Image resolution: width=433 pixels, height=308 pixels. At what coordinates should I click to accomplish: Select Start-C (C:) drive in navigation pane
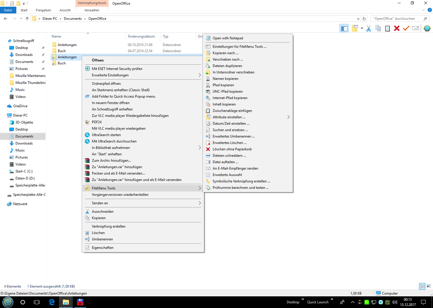[24, 171]
